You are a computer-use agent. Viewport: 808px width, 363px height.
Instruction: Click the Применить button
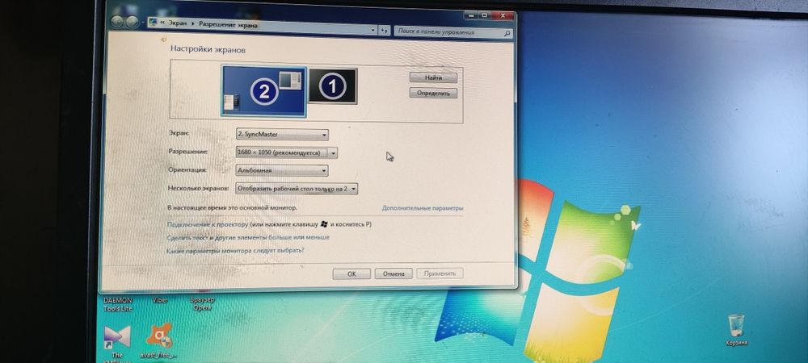click(x=440, y=273)
